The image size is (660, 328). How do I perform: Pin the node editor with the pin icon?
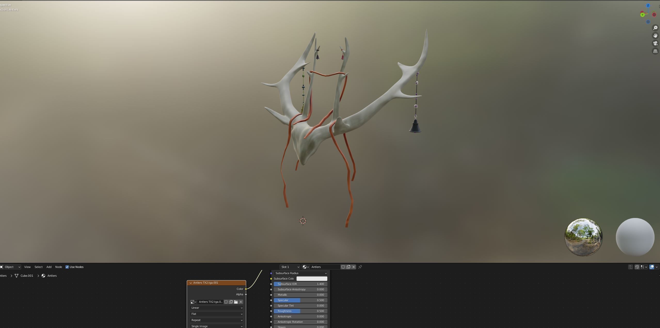pos(360,267)
